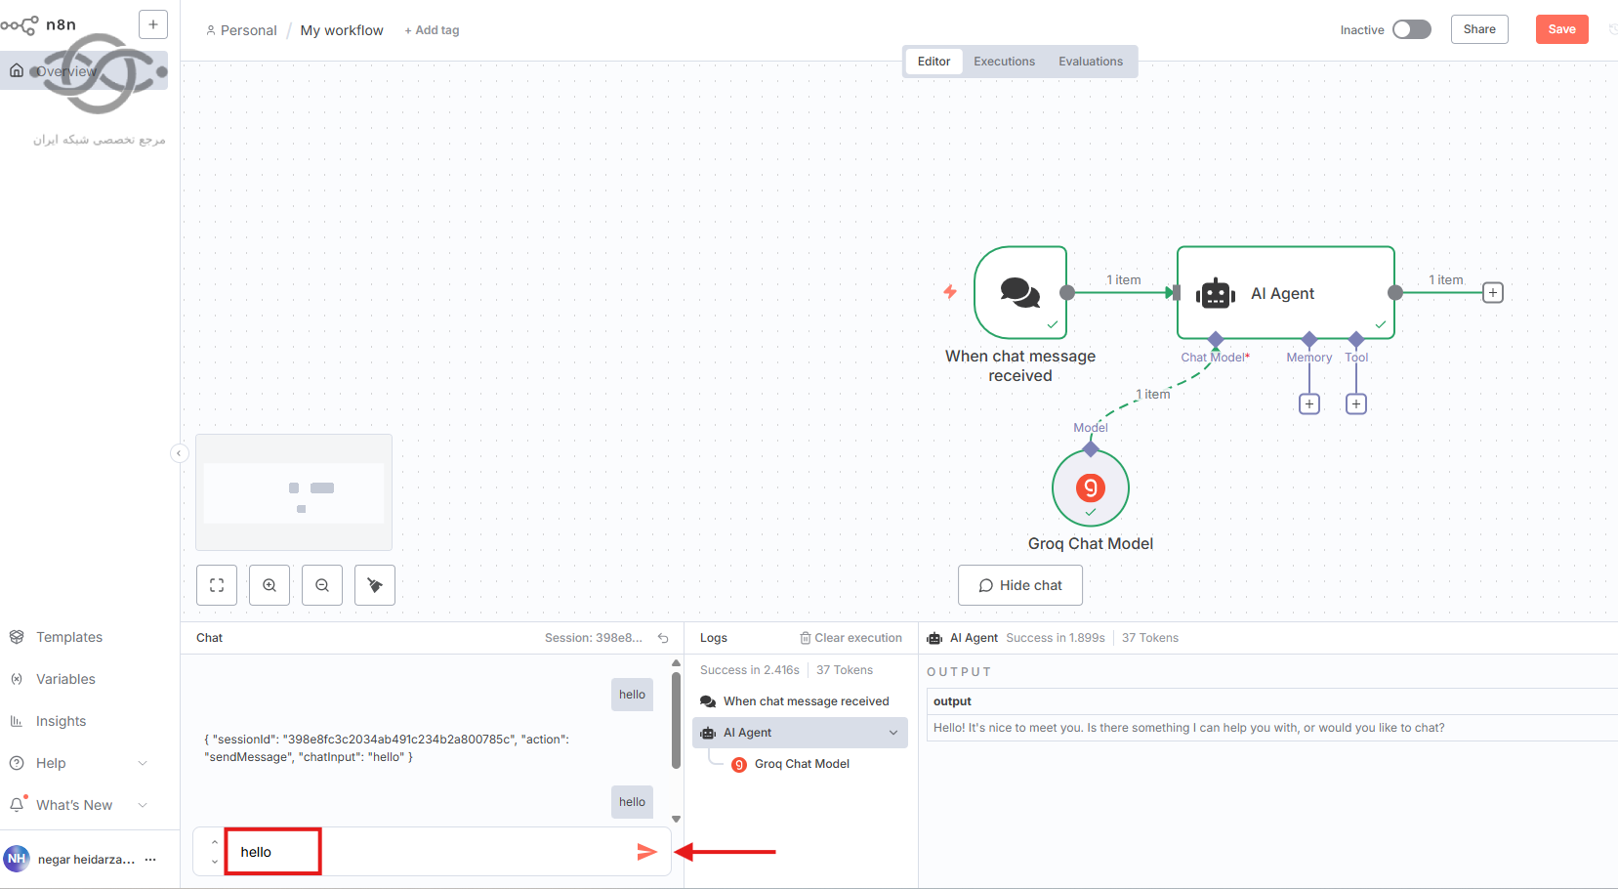Image resolution: width=1618 pixels, height=889 pixels.
Task: Click the canvas minimap thumbnail
Action: (x=294, y=492)
